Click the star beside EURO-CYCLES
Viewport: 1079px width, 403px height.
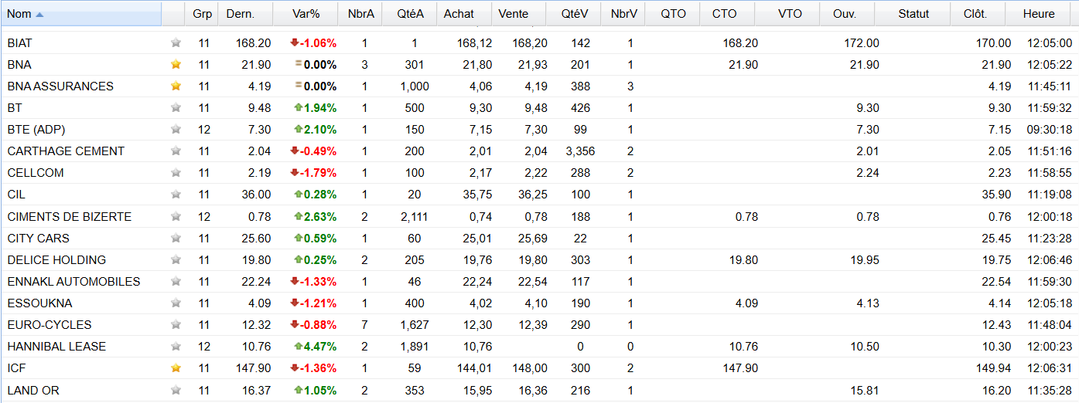176,325
